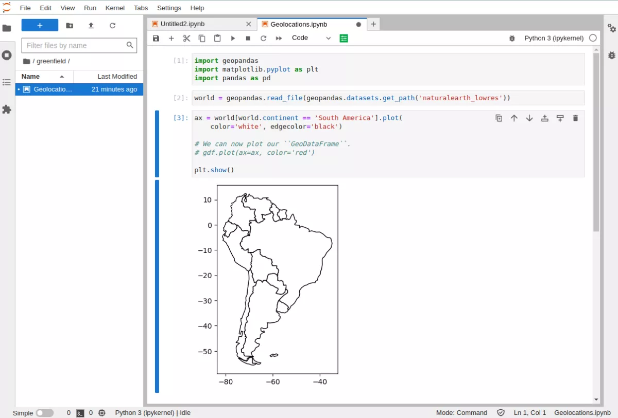Viewport: 618px width, 418px height.
Task: Paste cells from clipboard icon
Action: click(x=217, y=38)
